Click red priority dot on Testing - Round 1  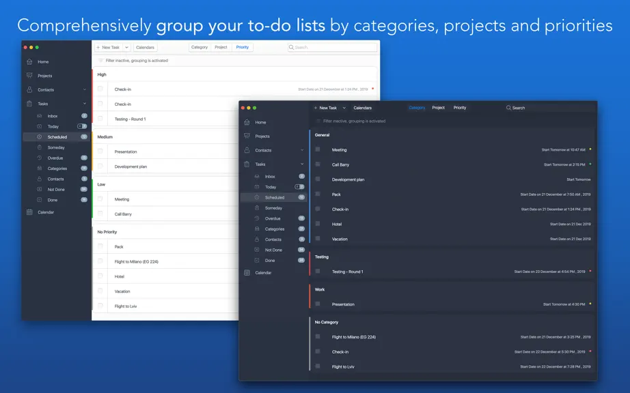click(590, 271)
